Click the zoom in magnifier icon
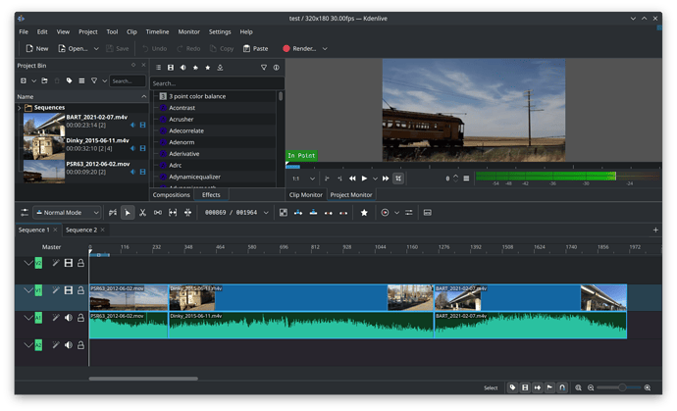The width and height of the screenshot is (677, 411). 648,387
